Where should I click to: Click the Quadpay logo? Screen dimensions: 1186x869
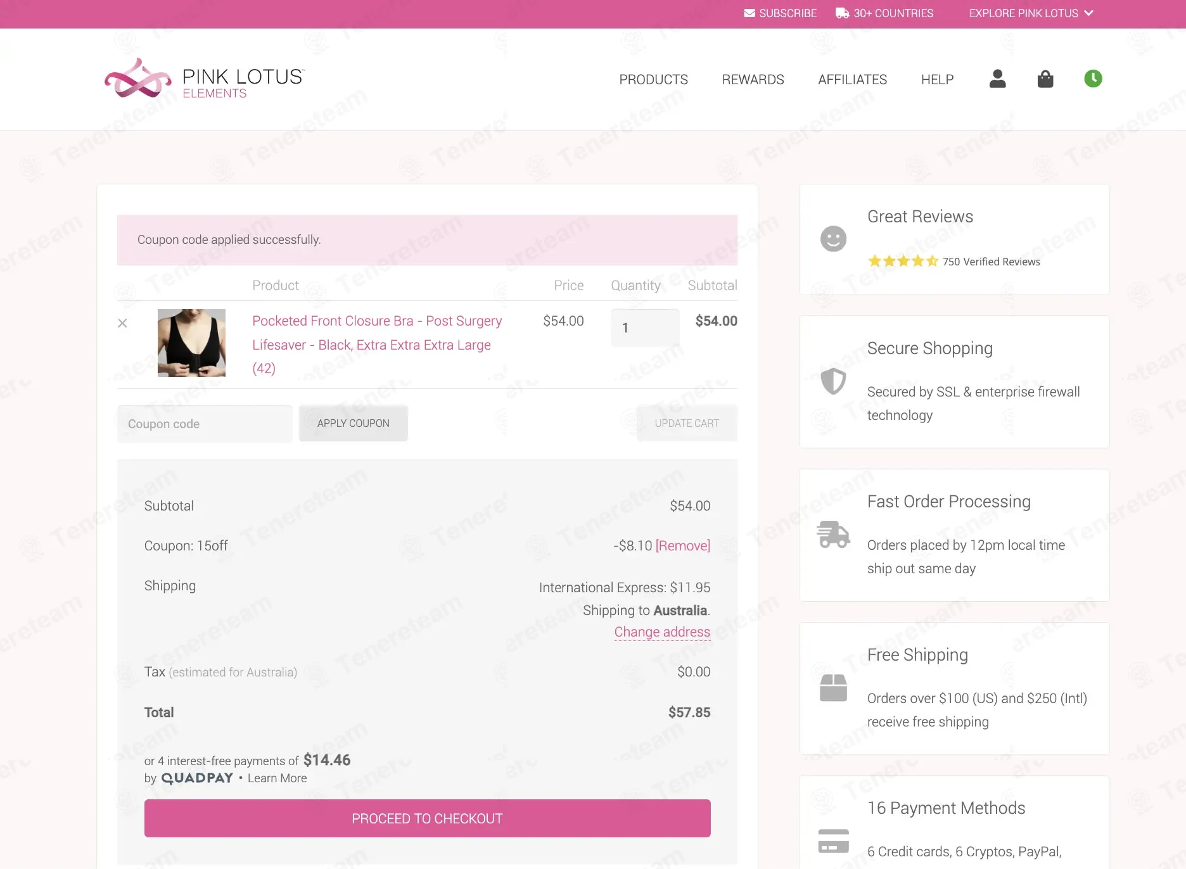pyautogui.click(x=197, y=778)
